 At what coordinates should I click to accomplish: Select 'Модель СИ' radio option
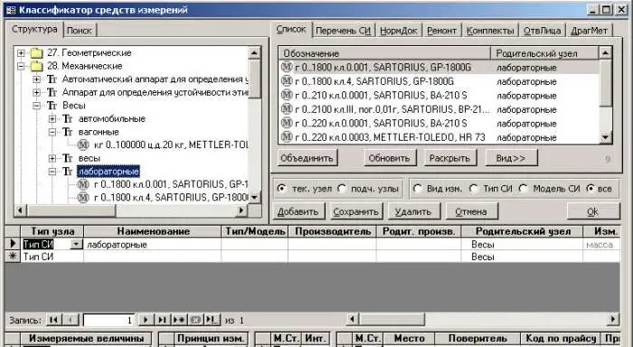pos(524,189)
